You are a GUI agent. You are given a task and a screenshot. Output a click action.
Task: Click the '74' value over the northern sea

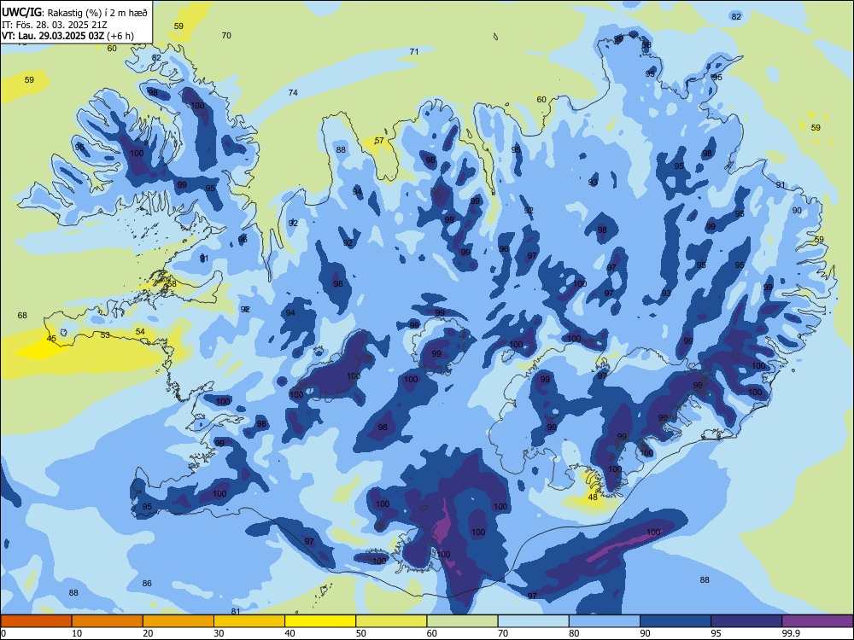point(293,92)
